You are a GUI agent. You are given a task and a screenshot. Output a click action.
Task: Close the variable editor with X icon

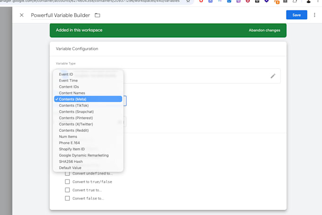pos(22,15)
